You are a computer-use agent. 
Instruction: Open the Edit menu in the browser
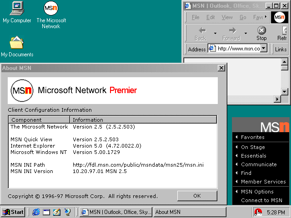[x=211, y=17]
